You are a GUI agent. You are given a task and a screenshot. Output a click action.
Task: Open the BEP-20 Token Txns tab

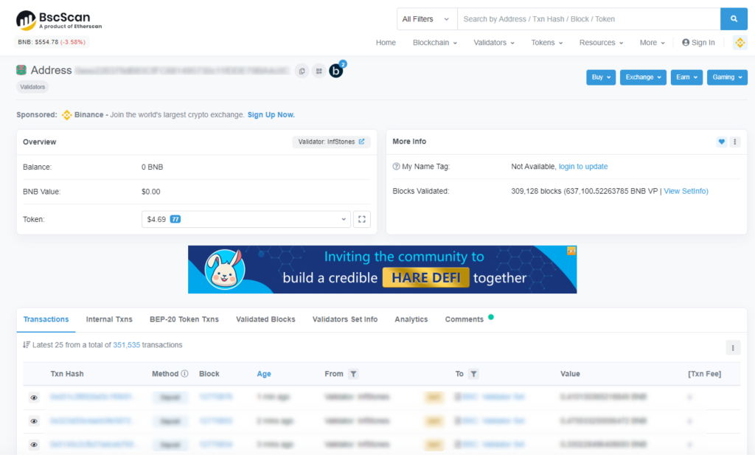(184, 319)
